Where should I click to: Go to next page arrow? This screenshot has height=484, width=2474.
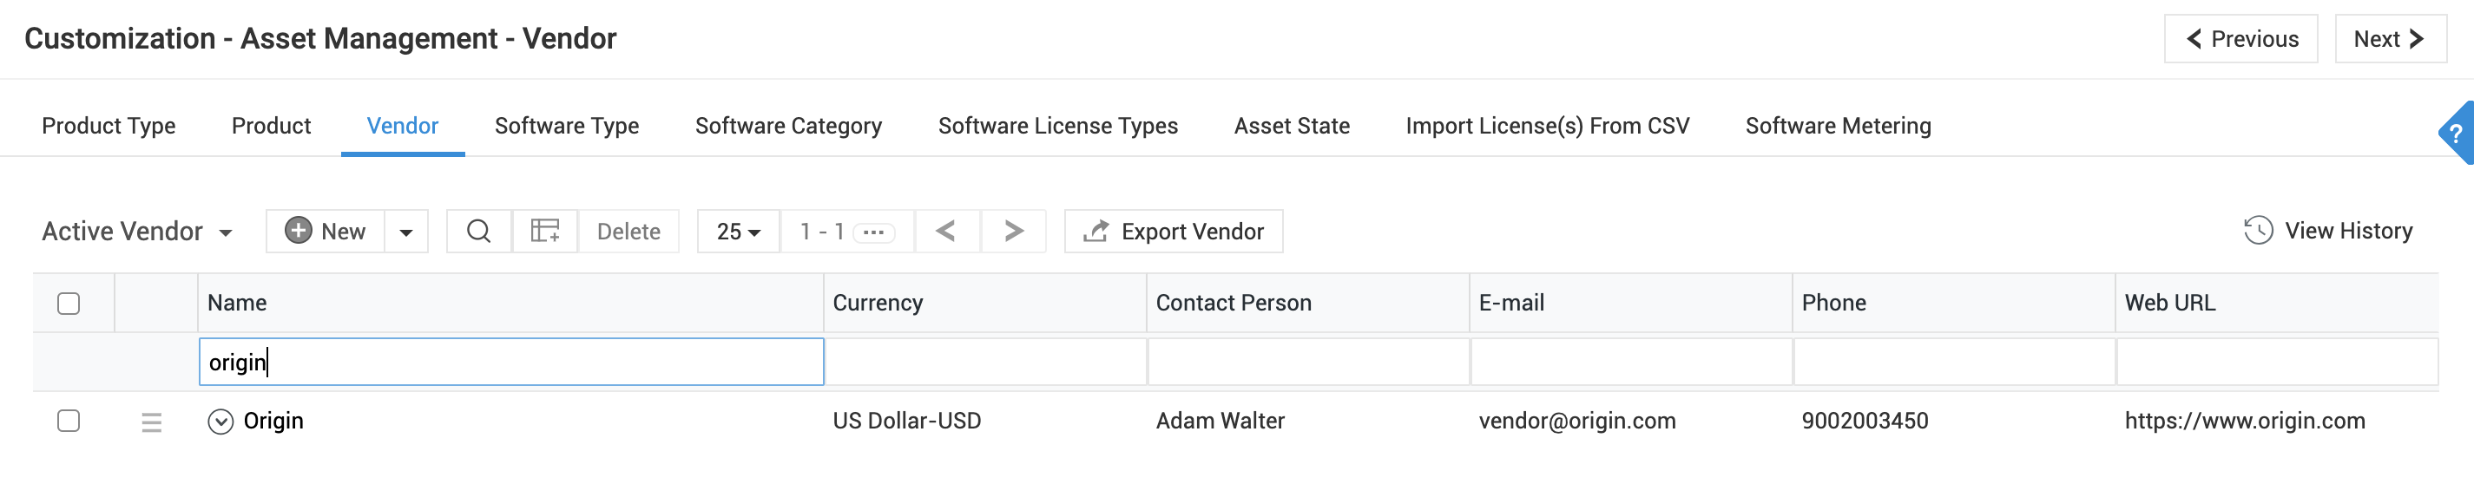click(x=1013, y=232)
